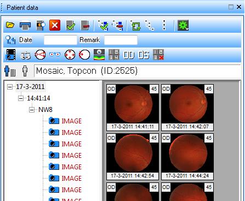This screenshot has width=245, height=201.
Task: Click the blue patient list icon
Action: point(10,71)
